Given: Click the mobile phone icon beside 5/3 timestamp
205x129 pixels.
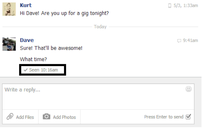Looking at the screenshot, I should 170,6.
